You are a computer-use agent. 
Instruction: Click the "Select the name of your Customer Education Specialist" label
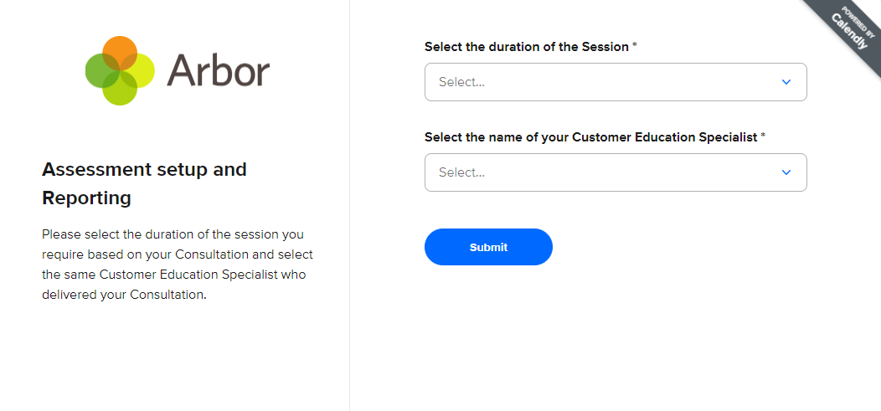[x=591, y=136]
